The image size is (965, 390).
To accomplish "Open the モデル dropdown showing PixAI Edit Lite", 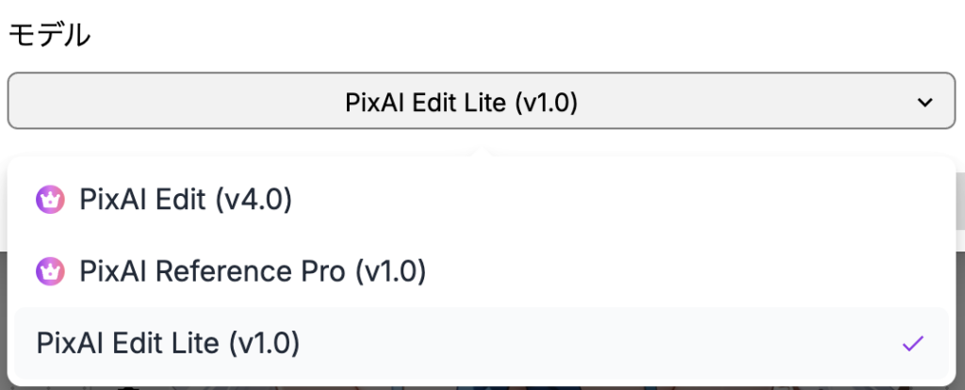I will point(481,101).
